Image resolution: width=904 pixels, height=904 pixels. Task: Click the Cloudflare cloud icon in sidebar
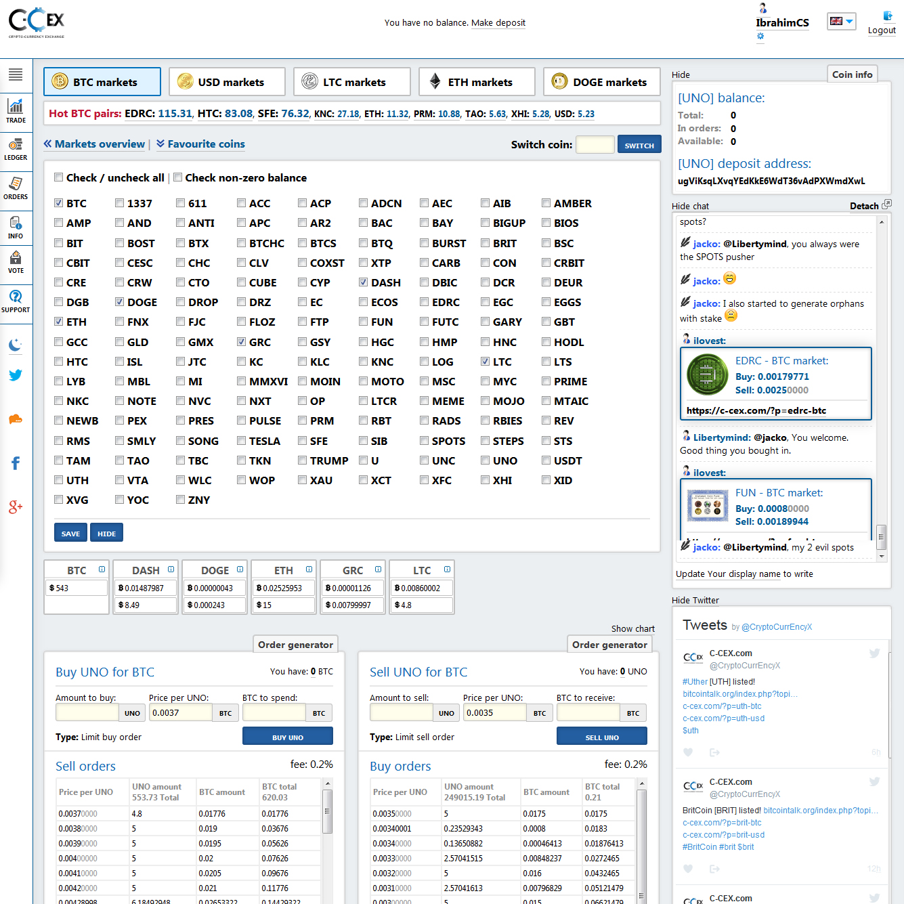tap(16, 419)
